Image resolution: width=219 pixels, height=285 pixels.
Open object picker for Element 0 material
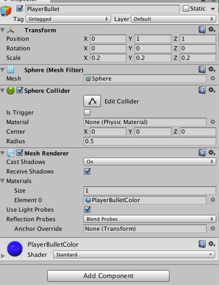click(x=213, y=200)
